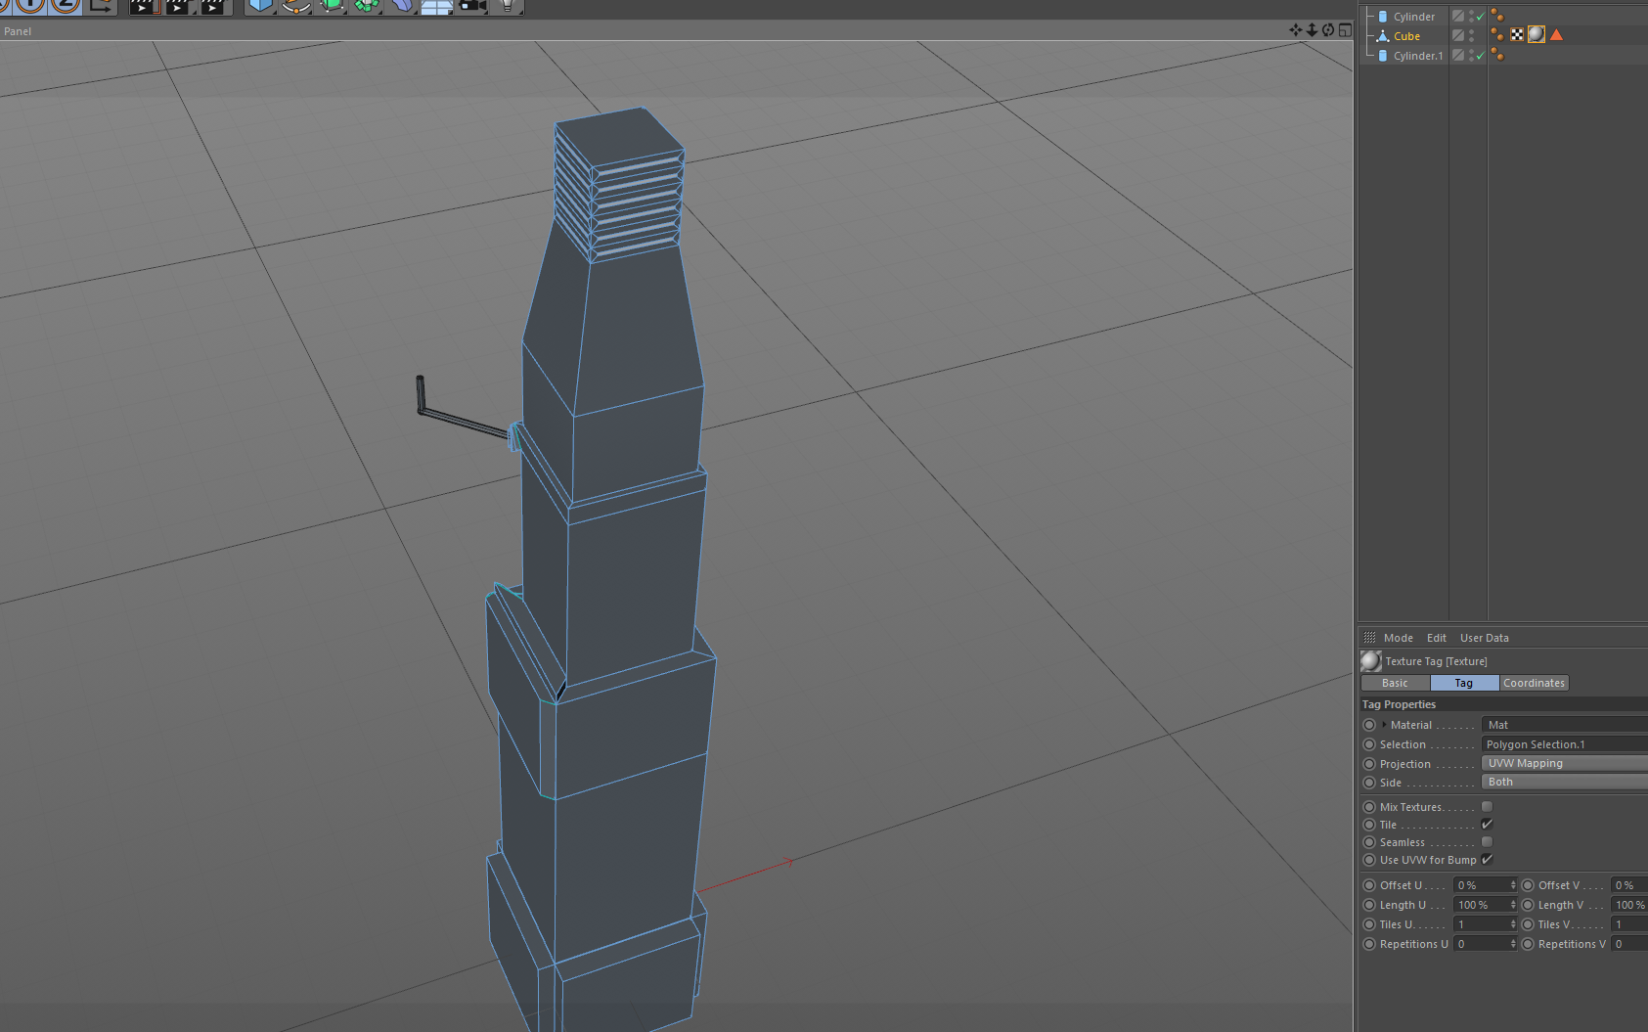Click the viewport move camera icon
1648x1032 pixels.
click(1296, 30)
